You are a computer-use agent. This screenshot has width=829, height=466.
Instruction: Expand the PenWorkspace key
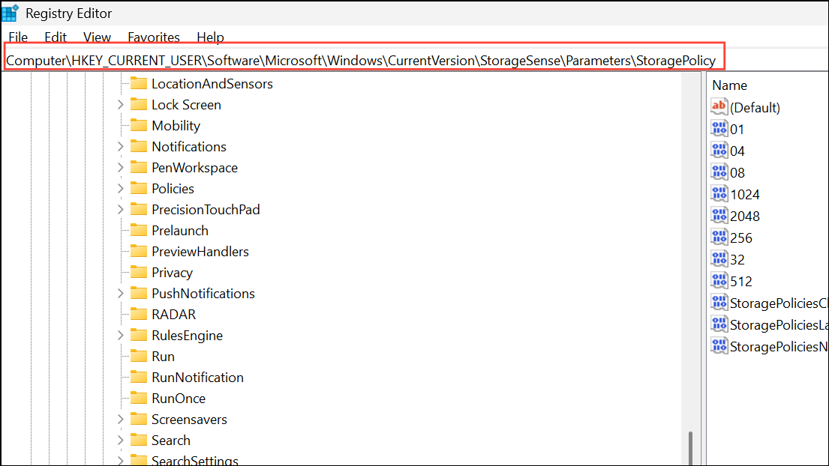point(121,167)
